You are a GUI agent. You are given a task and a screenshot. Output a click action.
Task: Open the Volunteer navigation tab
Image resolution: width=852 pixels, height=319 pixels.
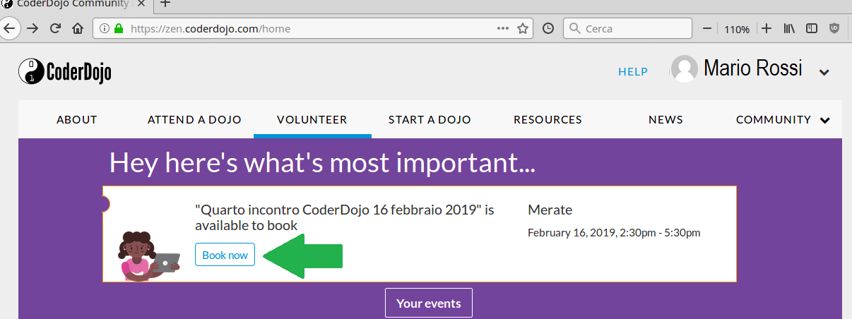(312, 119)
